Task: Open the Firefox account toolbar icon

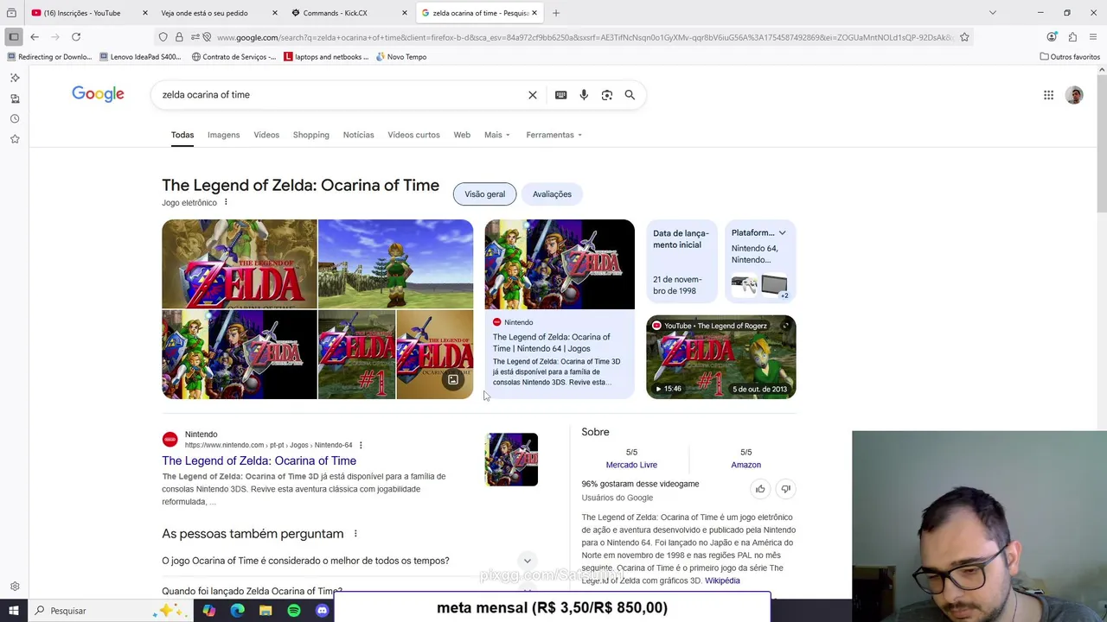Action: click(x=1052, y=37)
